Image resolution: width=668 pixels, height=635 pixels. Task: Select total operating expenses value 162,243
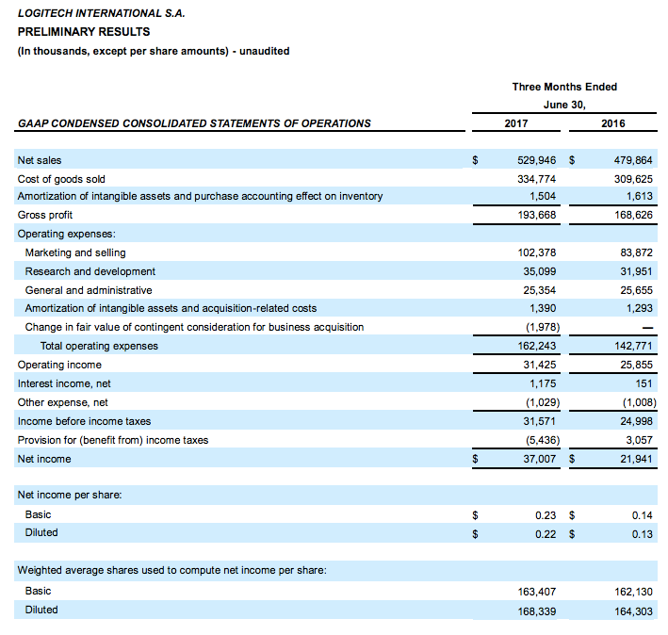[536, 346]
